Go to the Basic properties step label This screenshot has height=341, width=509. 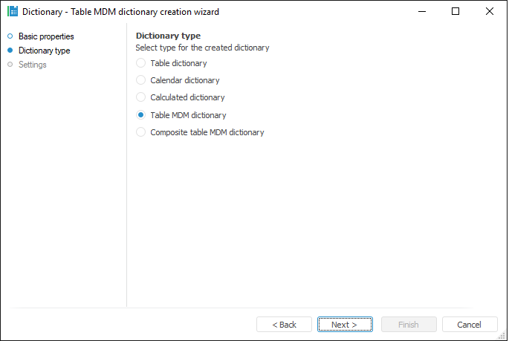pyautogui.click(x=46, y=36)
